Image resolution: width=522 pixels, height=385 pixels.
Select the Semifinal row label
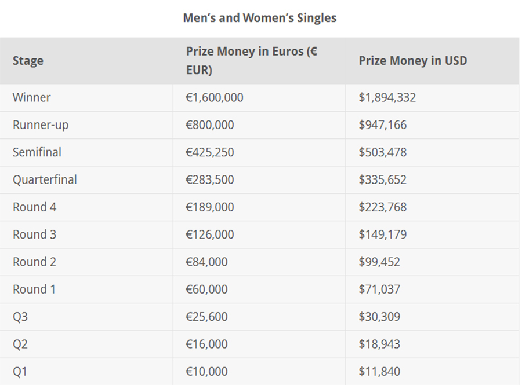tap(37, 152)
